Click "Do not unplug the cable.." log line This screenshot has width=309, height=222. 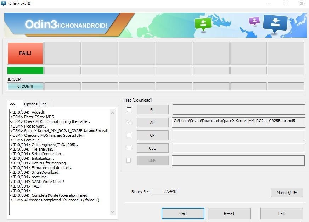point(50,121)
